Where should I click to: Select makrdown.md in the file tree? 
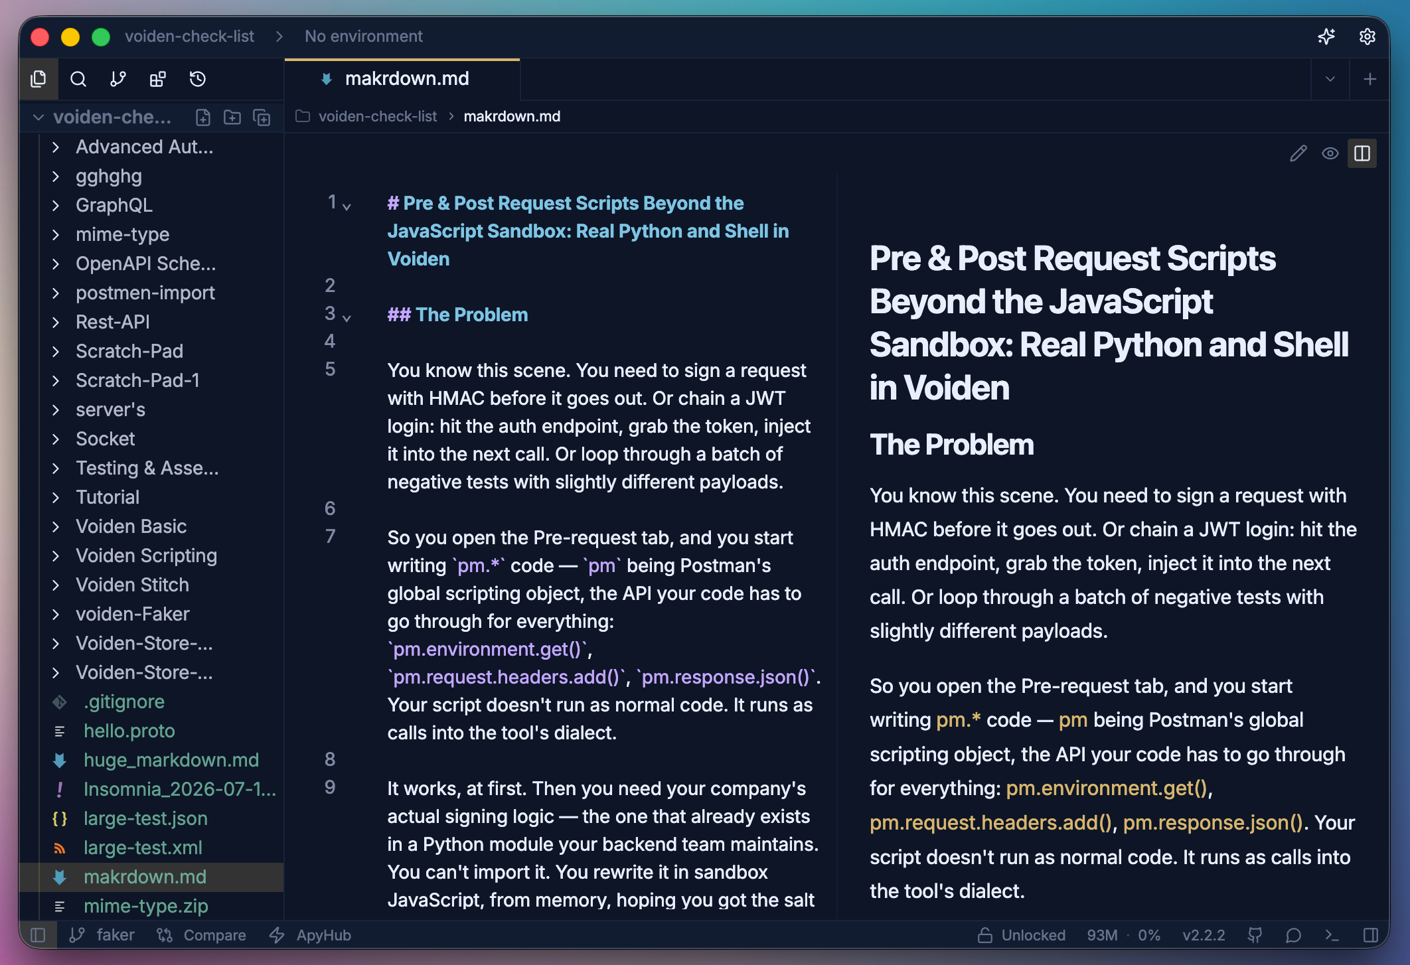(x=151, y=877)
